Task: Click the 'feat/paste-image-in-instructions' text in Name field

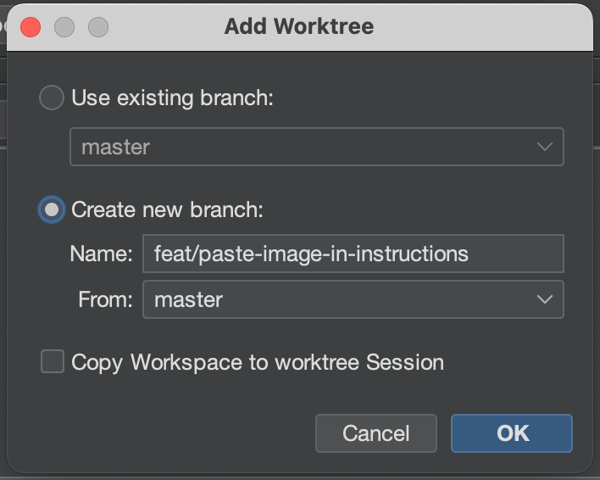Action: [311, 254]
